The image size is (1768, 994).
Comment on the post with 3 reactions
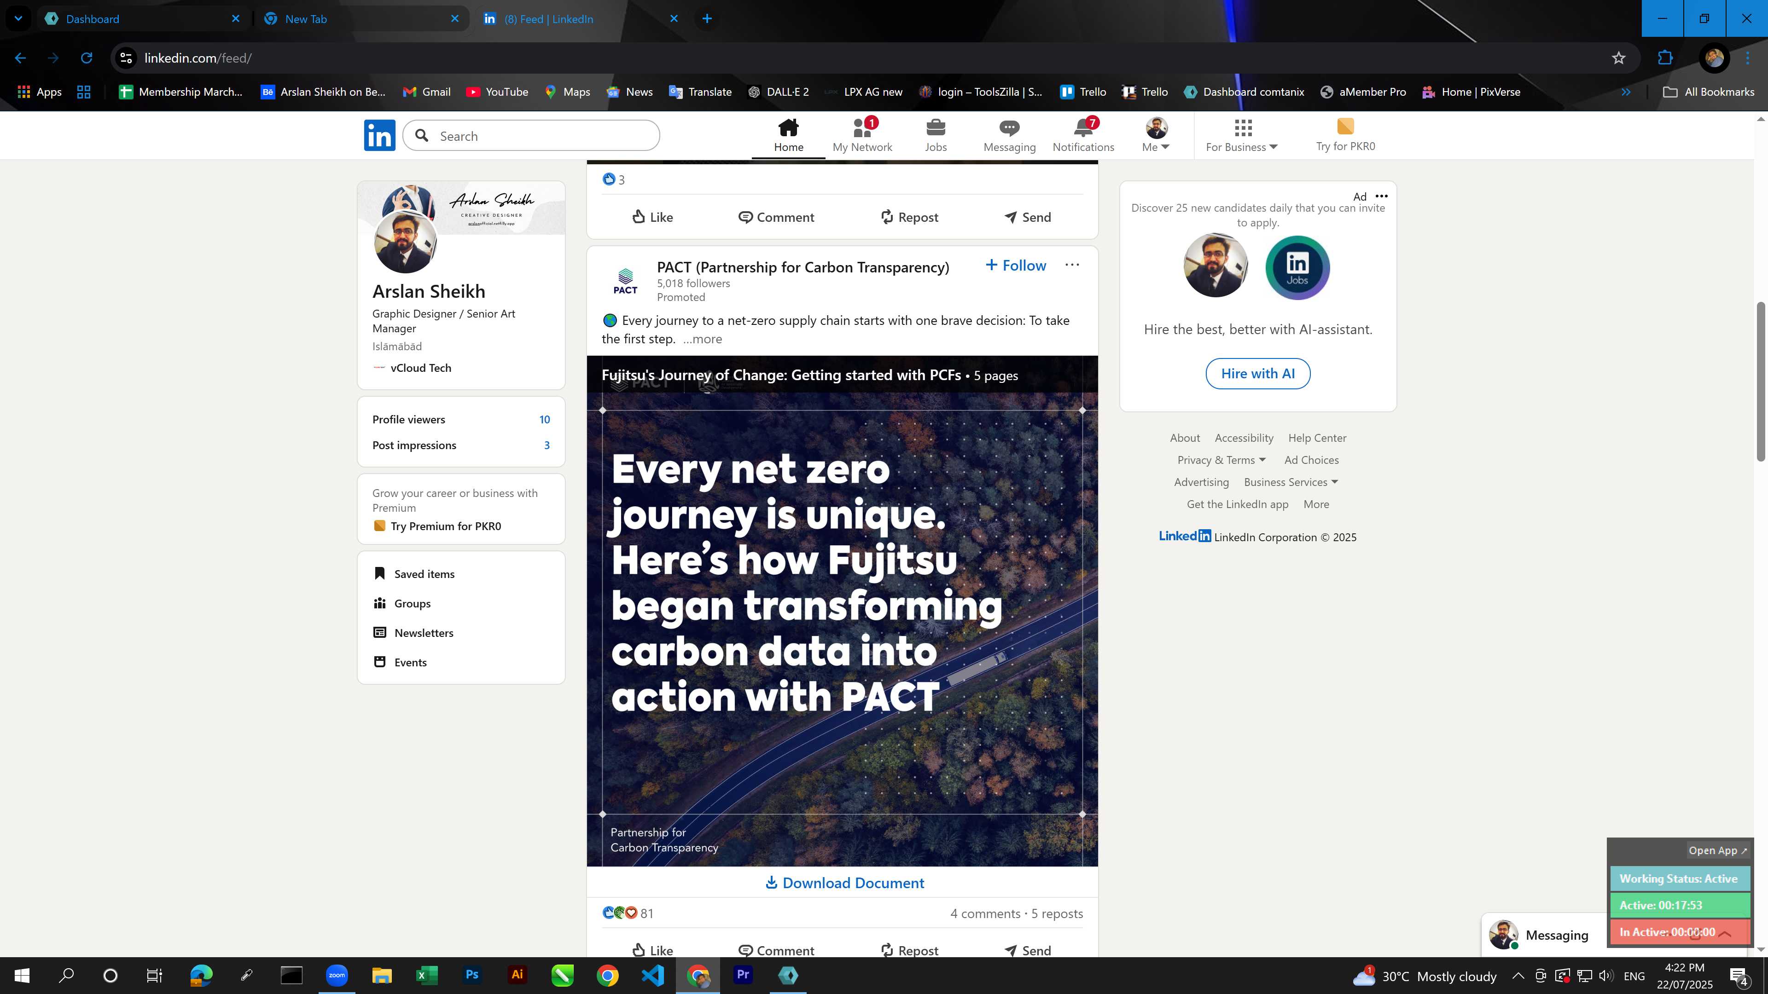pos(775,217)
